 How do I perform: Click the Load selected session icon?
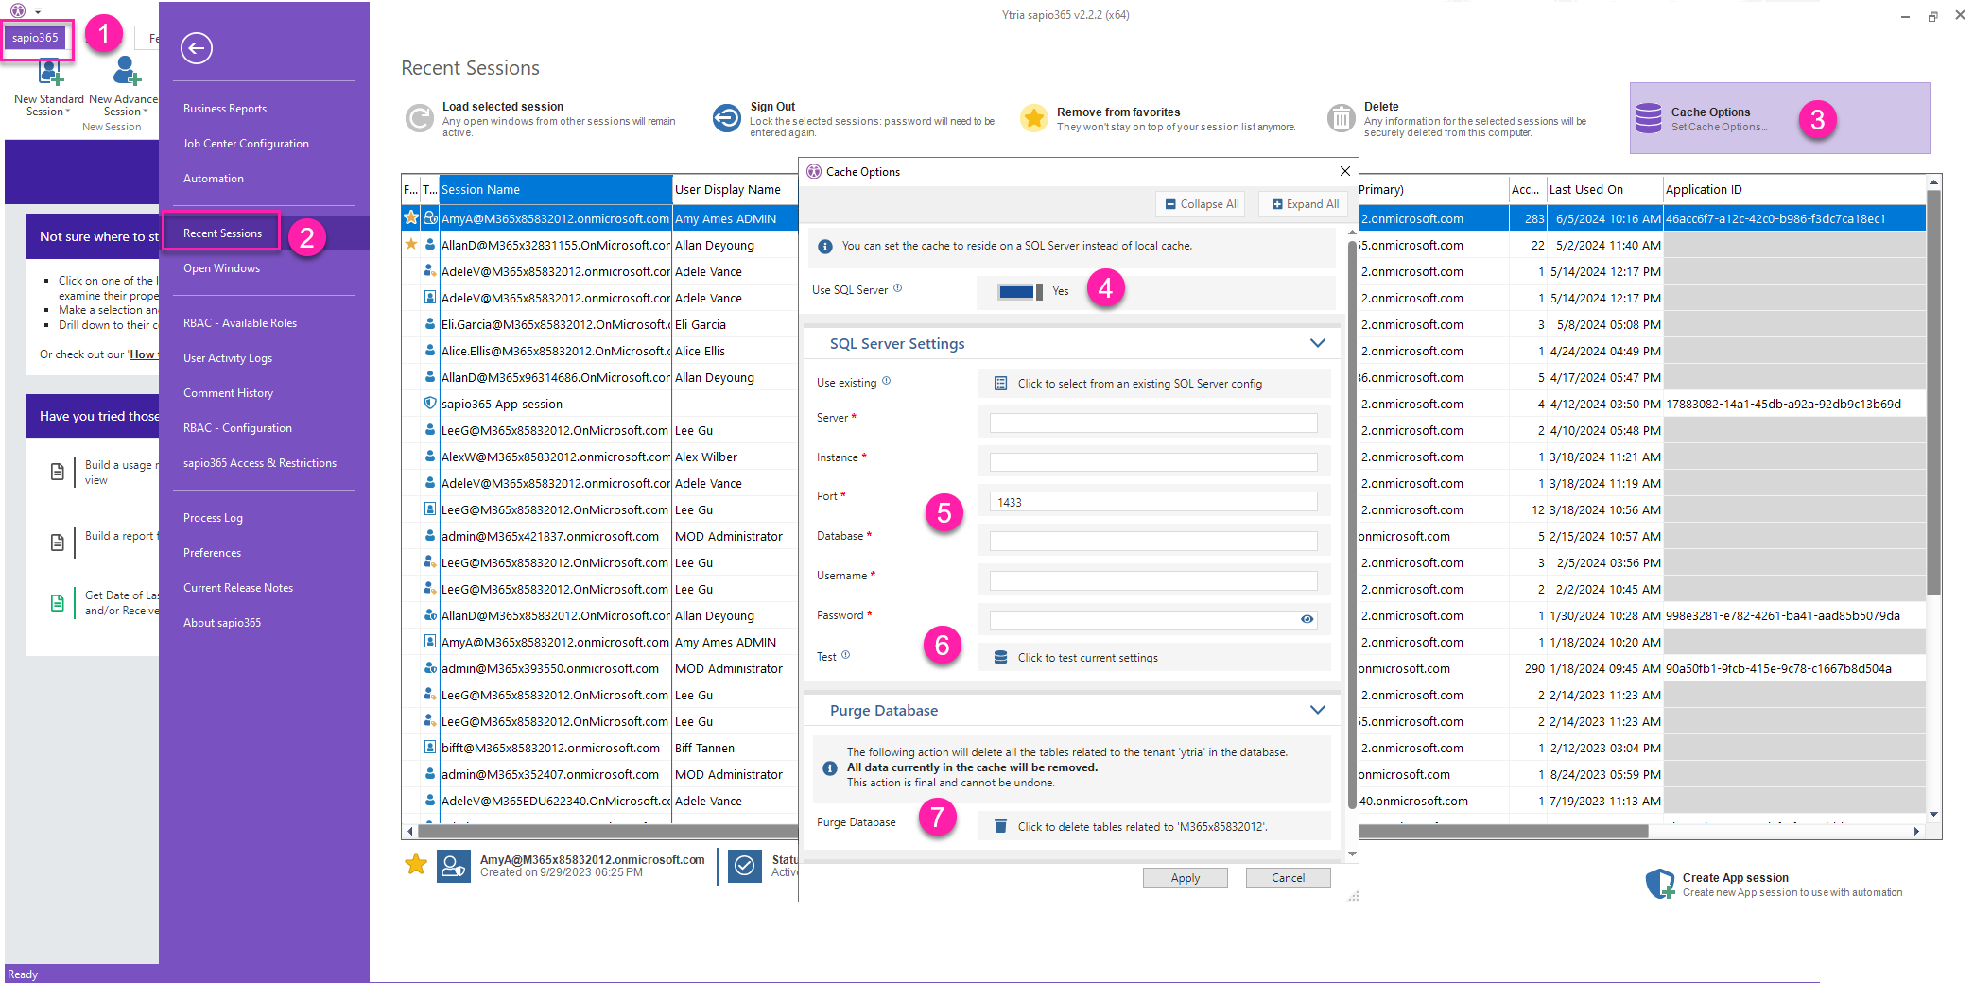(419, 118)
